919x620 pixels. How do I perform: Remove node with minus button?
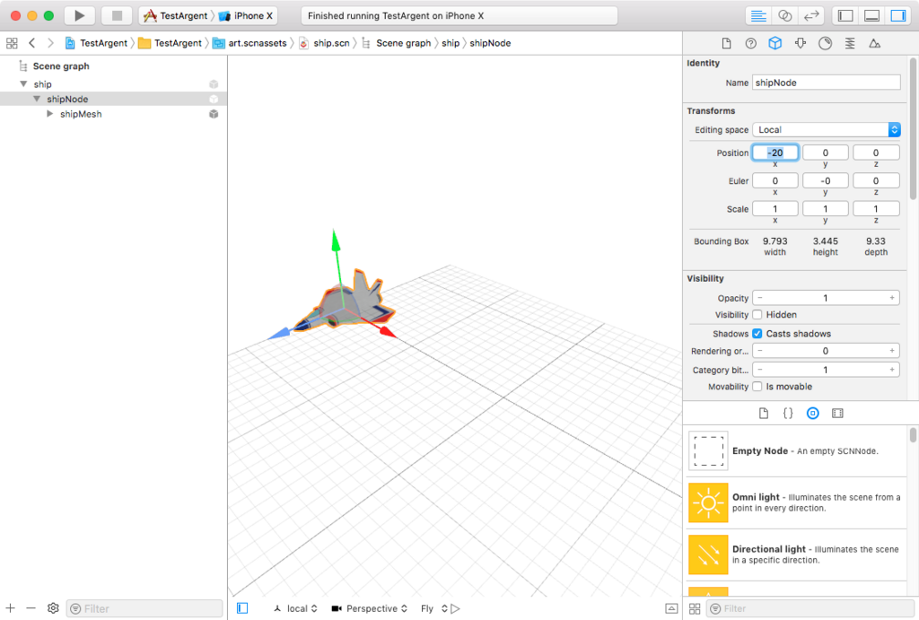31,608
